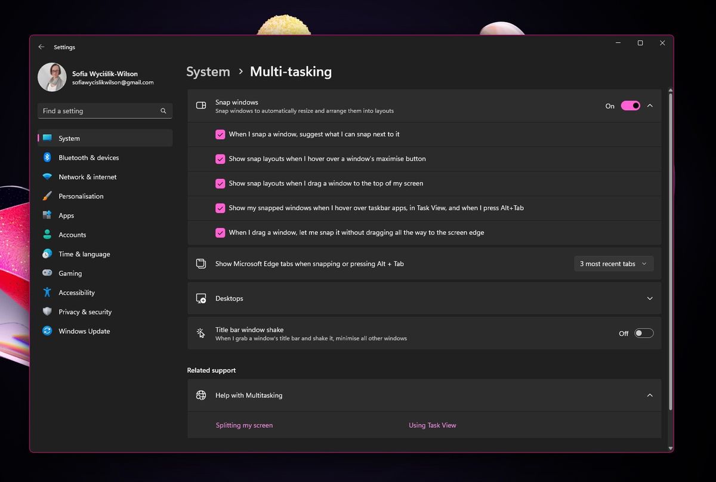The image size is (716, 482).
Task: Open the Splitting my screen link
Action: click(244, 425)
